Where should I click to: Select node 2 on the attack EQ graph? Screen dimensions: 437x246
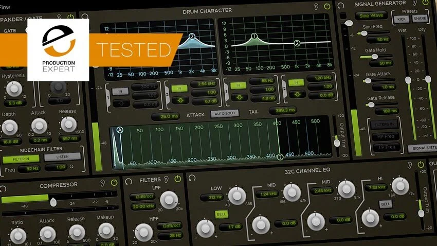(192, 37)
